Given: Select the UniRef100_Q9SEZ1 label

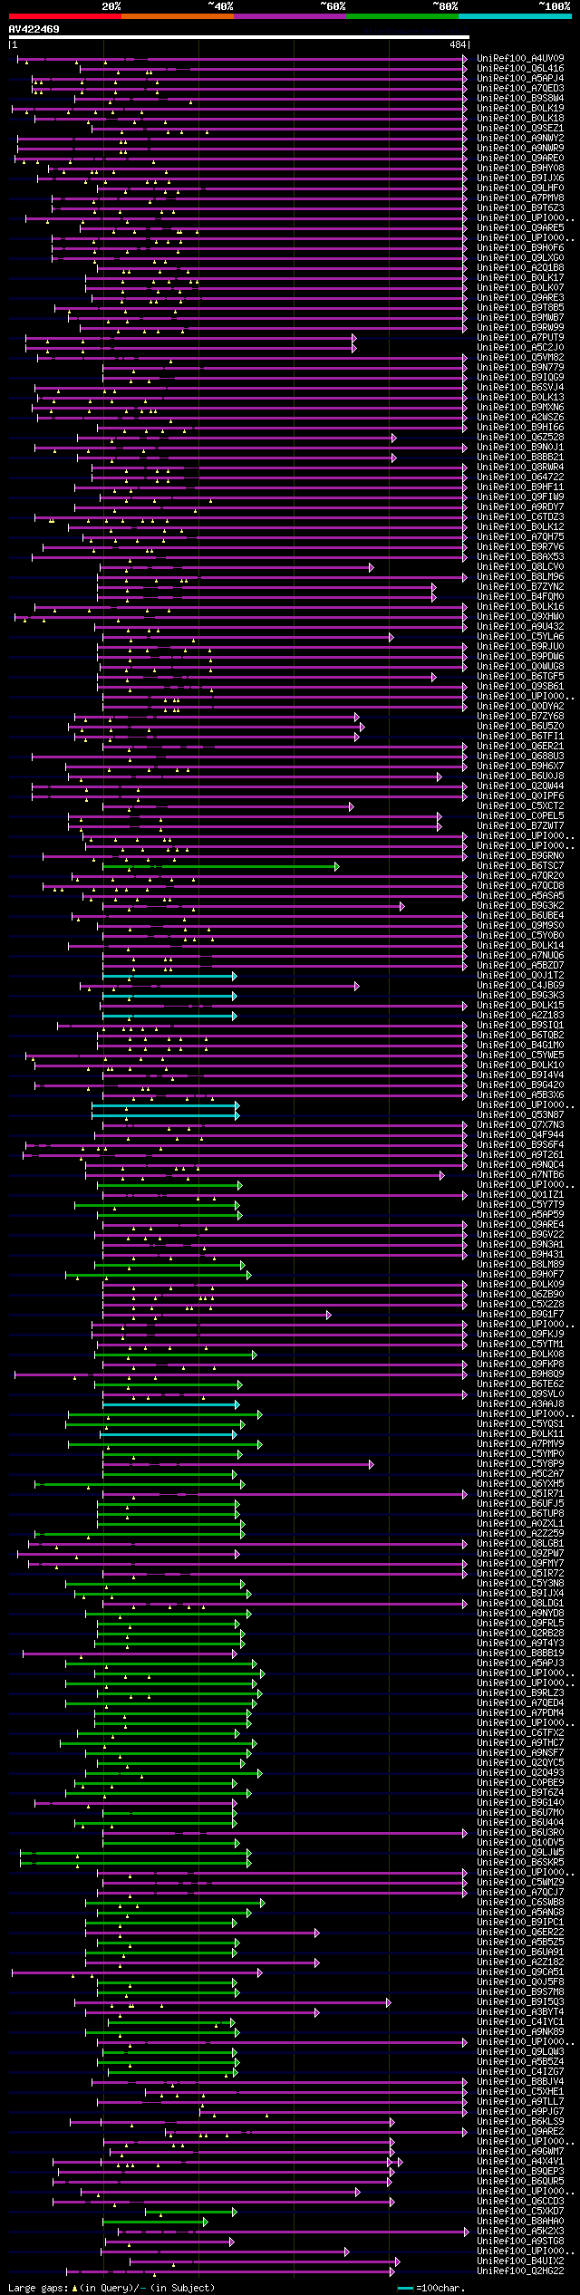Looking at the screenshot, I should tap(520, 129).
